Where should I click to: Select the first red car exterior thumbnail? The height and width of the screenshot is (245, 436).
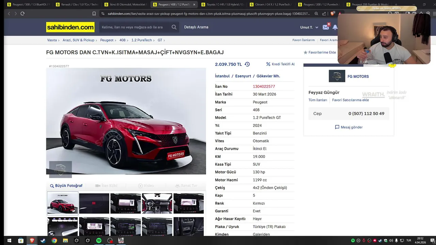(63, 203)
